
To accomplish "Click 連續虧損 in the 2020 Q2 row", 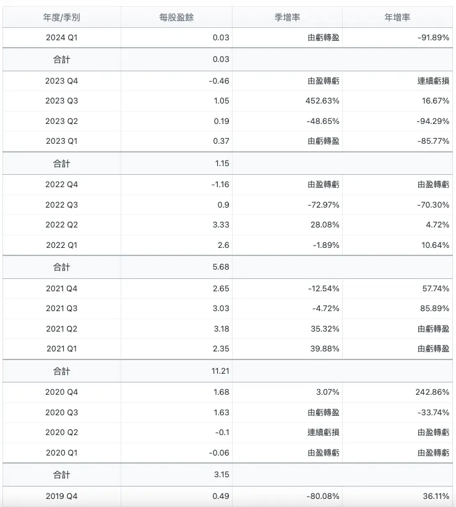I will tap(324, 433).
